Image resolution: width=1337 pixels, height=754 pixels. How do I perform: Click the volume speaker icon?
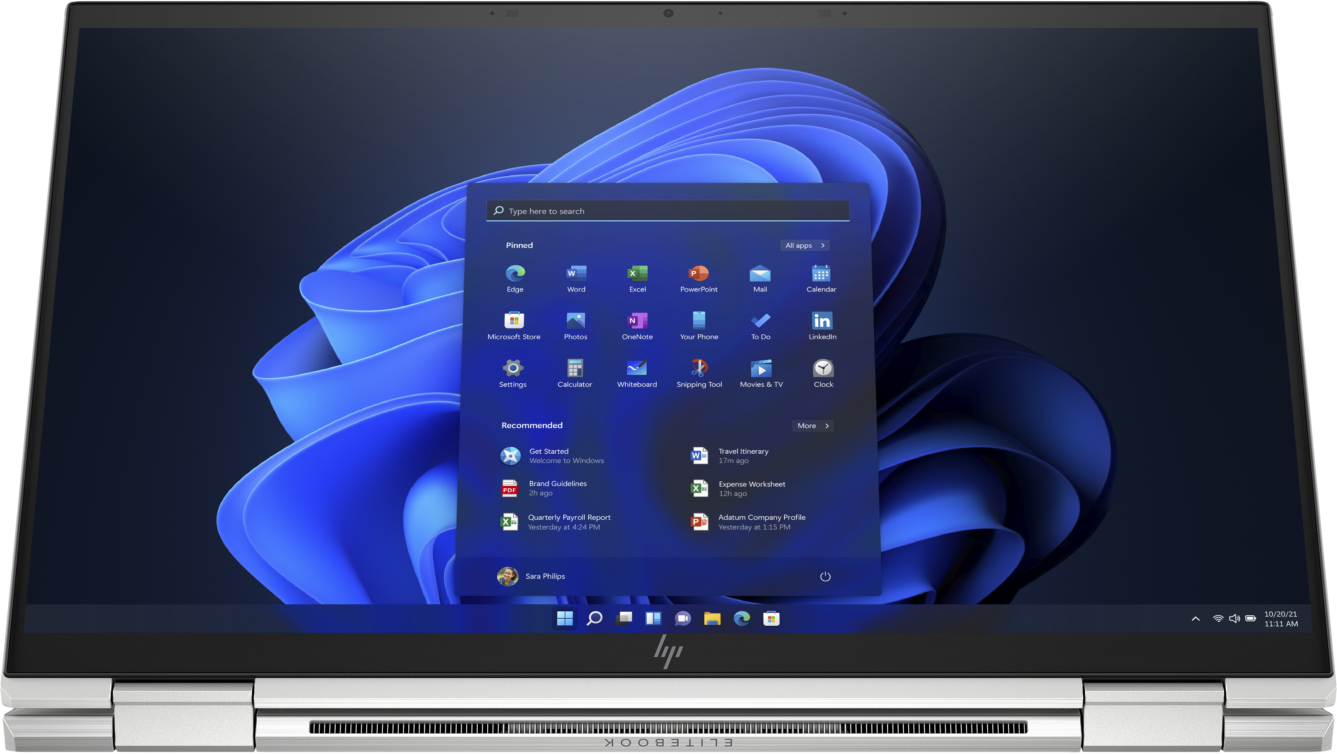coord(1234,619)
